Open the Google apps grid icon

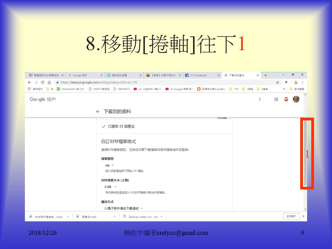click(276, 99)
